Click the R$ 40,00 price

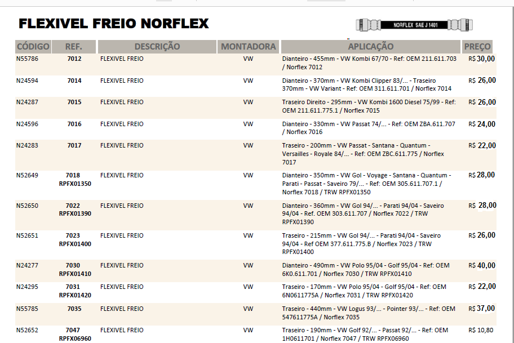[x=482, y=265]
